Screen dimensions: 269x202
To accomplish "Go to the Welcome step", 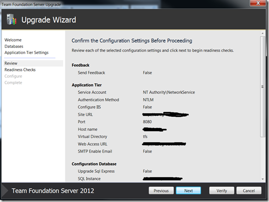I will 13,40.
